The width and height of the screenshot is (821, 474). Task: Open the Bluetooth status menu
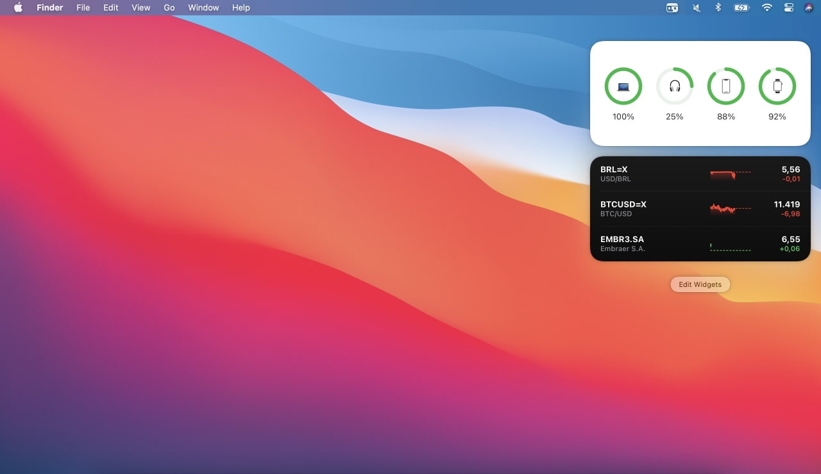[718, 8]
